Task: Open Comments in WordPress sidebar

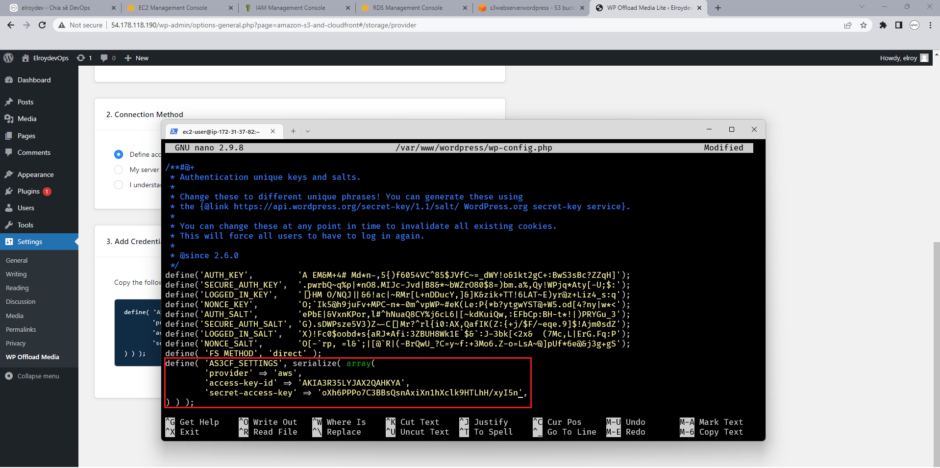Action: tap(39, 152)
